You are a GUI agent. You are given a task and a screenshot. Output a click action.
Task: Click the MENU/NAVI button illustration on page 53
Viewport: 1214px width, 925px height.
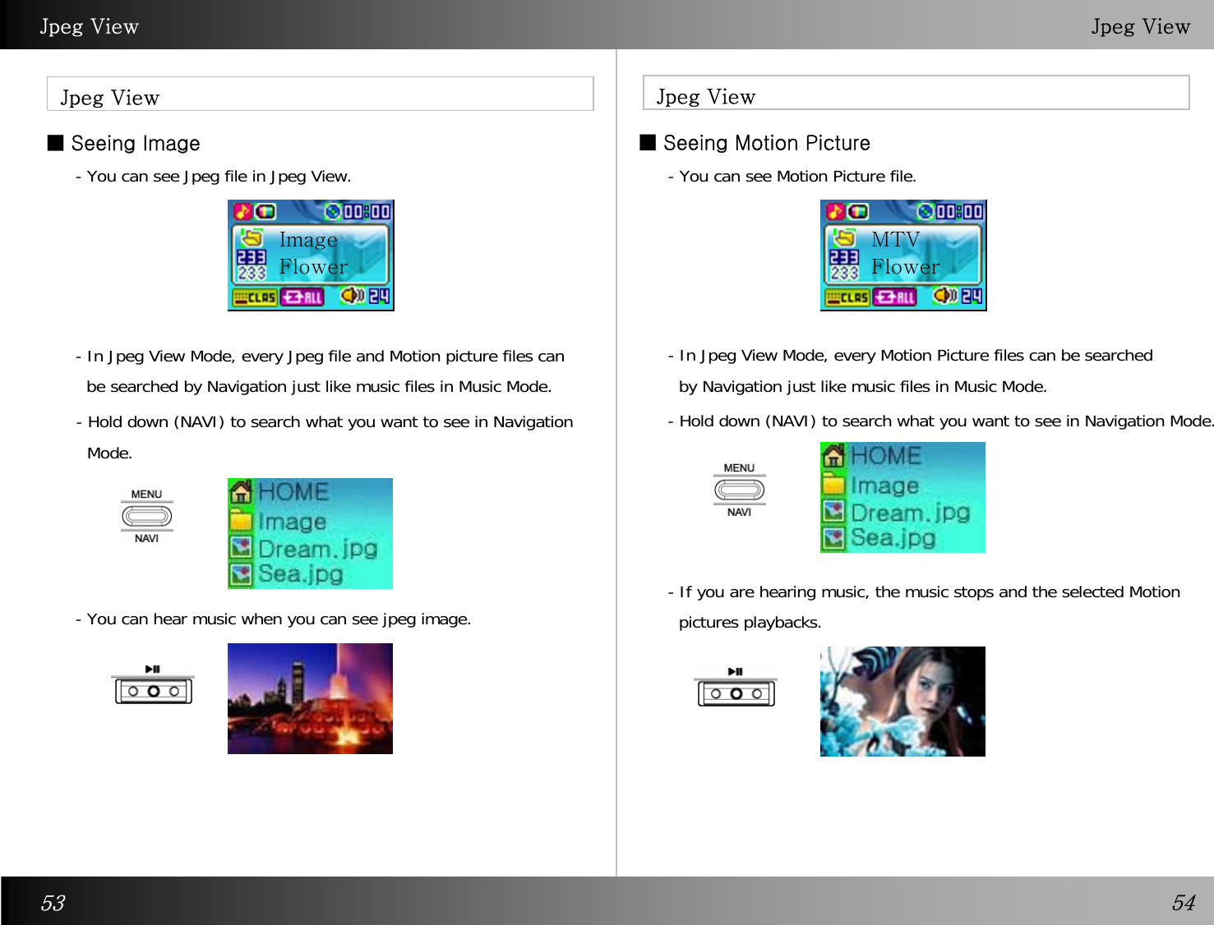146,516
